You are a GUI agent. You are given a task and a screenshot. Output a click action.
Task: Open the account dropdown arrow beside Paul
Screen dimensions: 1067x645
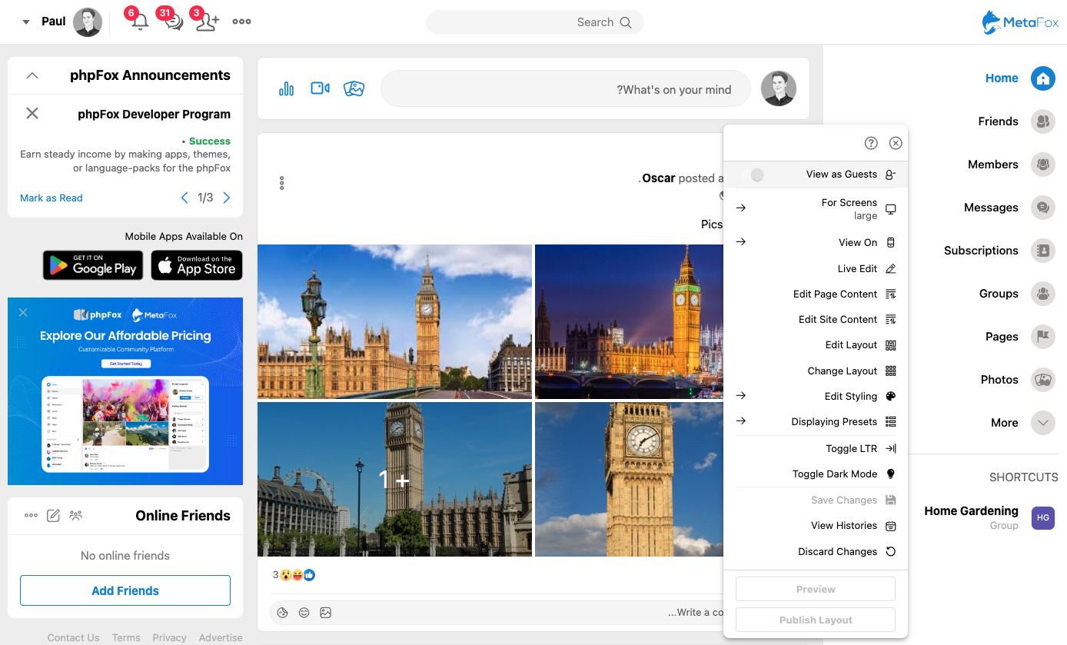(26, 22)
